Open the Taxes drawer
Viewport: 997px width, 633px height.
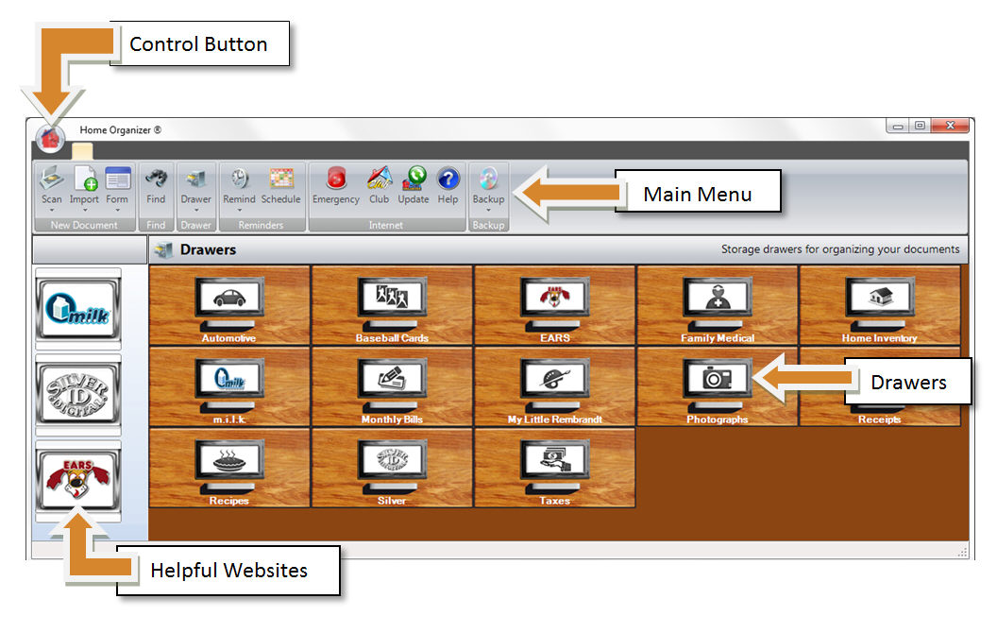pos(555,469)
